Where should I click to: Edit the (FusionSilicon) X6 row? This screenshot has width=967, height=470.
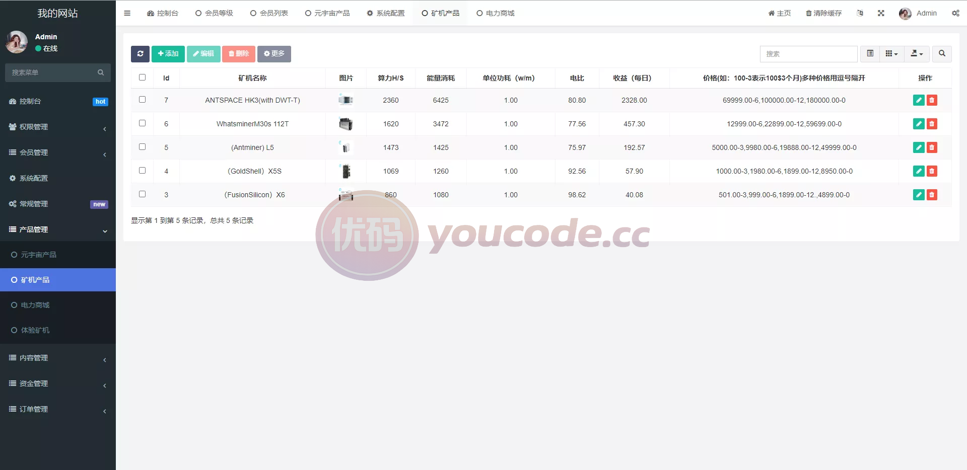pyautogui.click(x=919, y=195)
